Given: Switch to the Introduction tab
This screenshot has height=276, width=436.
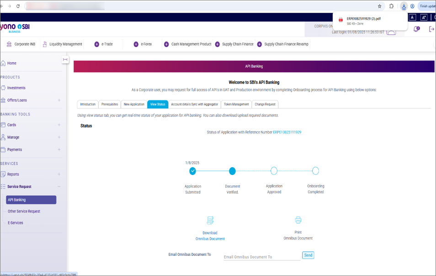Looking at the screenshot, I should coord(88,104).
